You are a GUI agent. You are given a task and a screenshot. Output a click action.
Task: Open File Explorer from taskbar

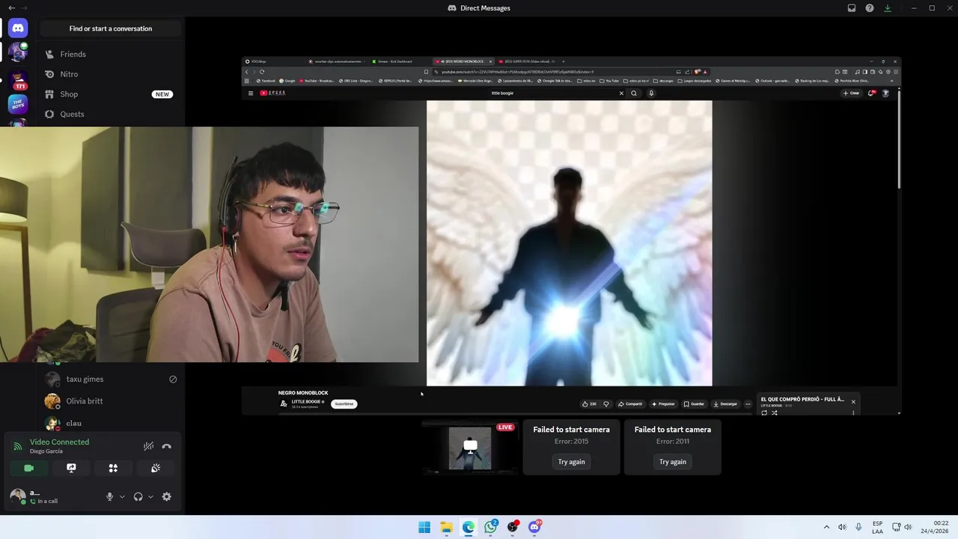446,527
